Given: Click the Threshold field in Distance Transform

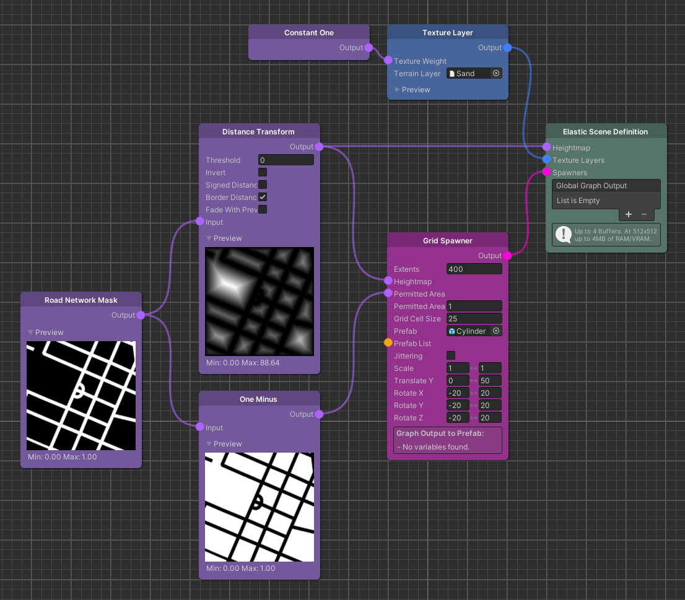Looking at the screenshot, I should pyautogui.click(x=286, y=160).
